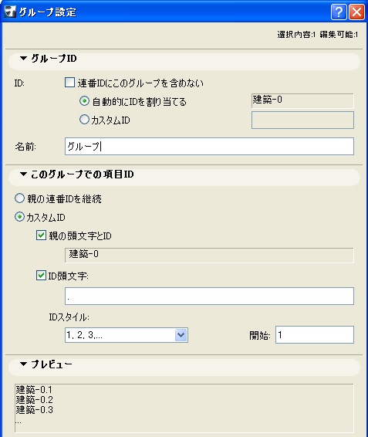The image size is (368, 437).
Task: Enable 連番IDにこのグループを含めない checkbox
Action: click(x=69, y=83)
